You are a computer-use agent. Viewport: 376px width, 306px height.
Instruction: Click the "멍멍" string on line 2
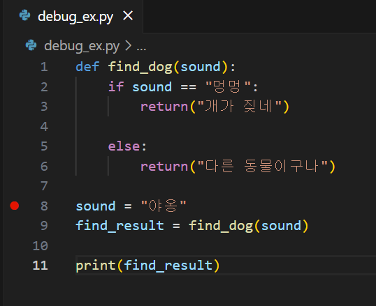pyautogui.click(x=229, y=86)
